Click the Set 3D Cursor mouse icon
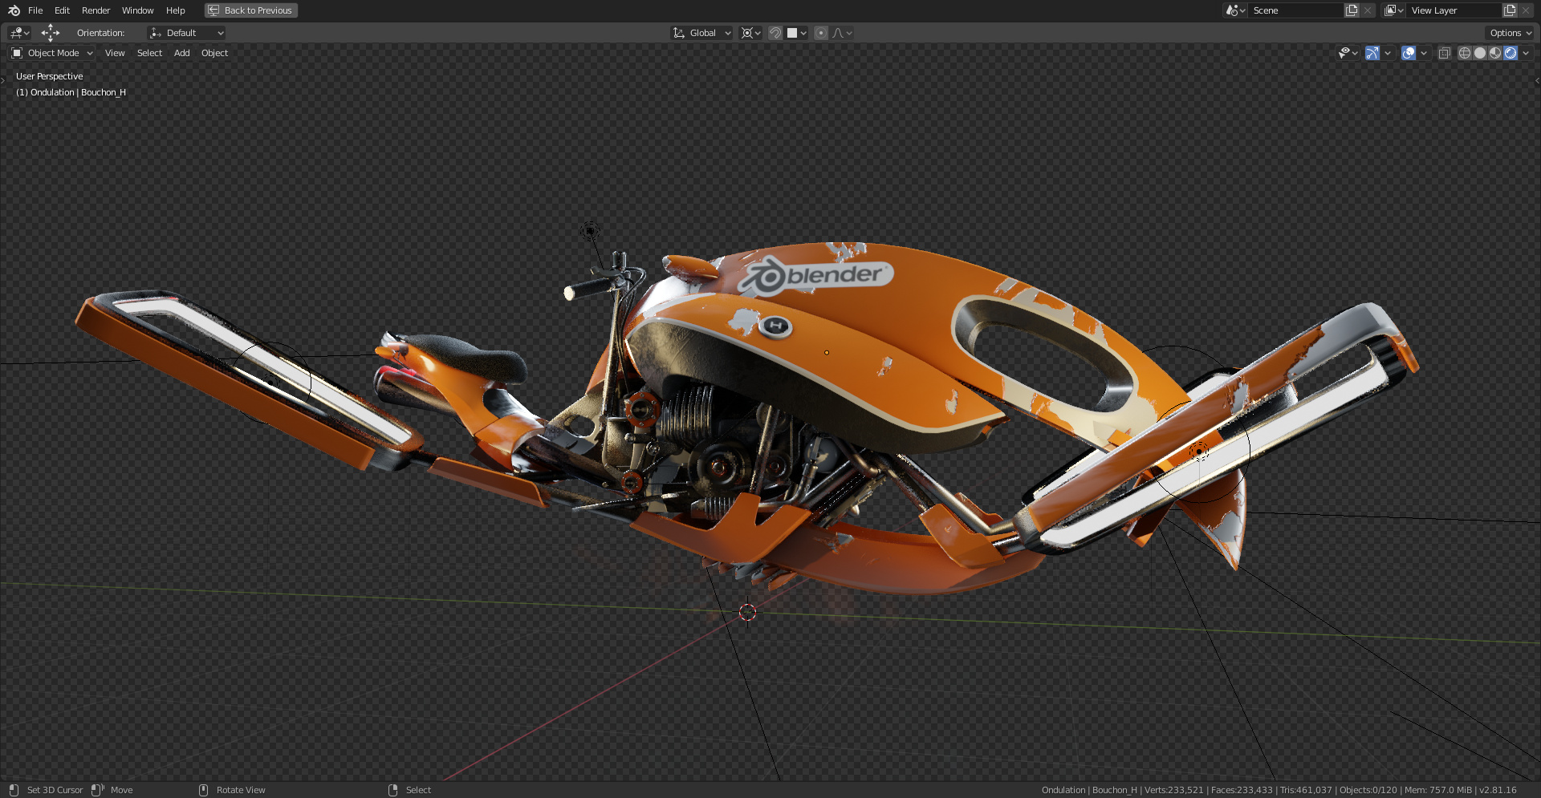This screenshot has height=798, width=1541. click(x=14, y=790)
